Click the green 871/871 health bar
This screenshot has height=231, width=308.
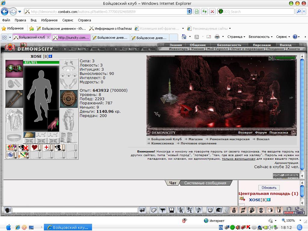click(41, 63)
